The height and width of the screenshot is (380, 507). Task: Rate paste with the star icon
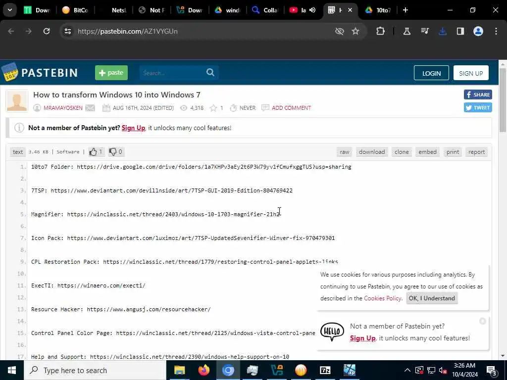point(213,108)
